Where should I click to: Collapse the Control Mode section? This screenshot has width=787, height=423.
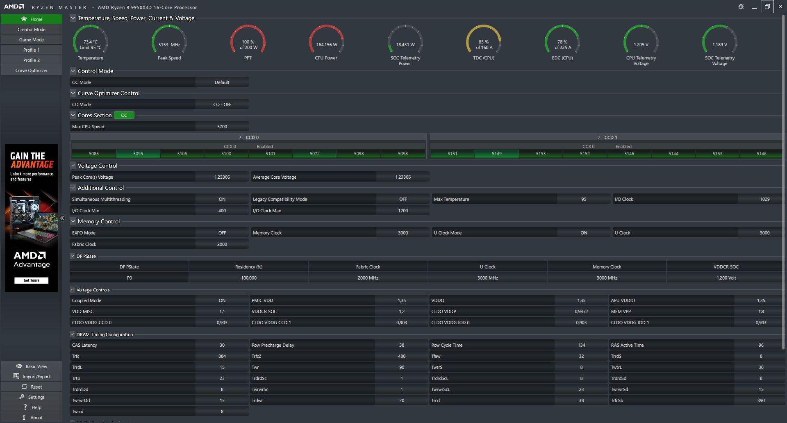[73, 70]
